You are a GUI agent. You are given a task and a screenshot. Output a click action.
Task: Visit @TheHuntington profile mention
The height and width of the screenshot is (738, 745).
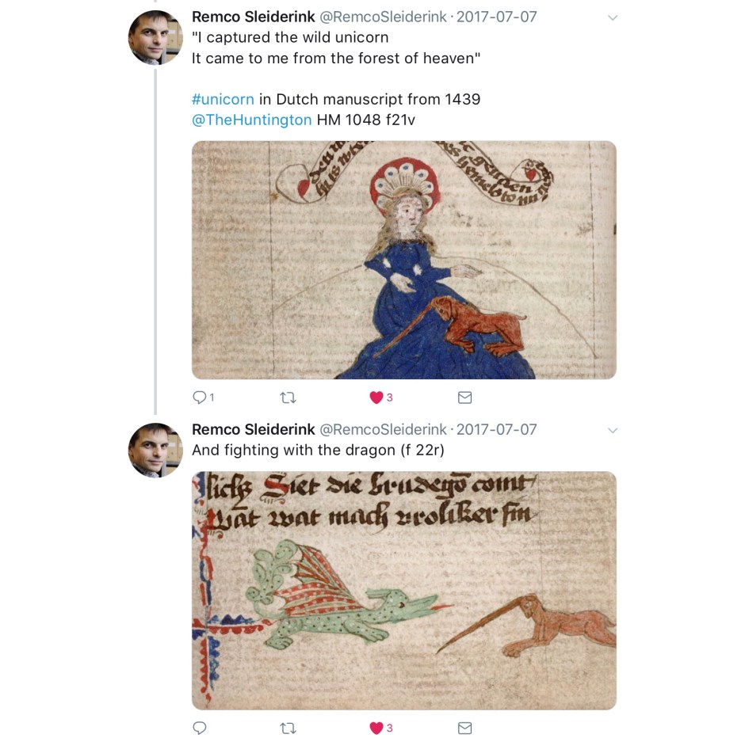(x=252, y=120)
